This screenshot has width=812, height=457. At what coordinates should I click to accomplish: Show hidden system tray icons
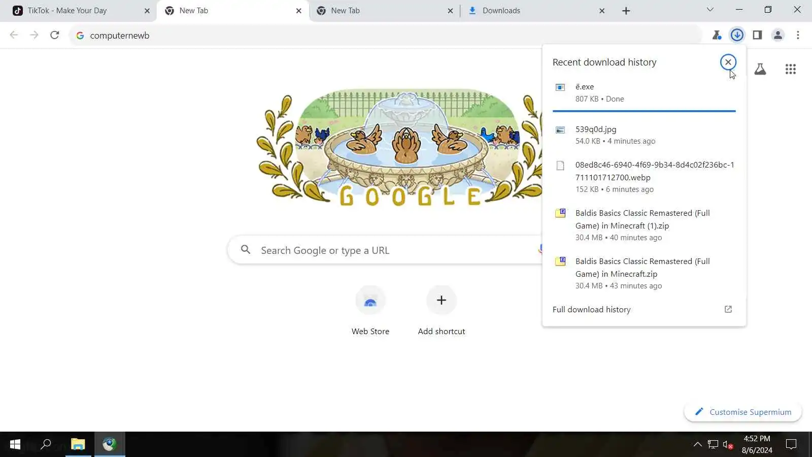(x=698, y=444)
